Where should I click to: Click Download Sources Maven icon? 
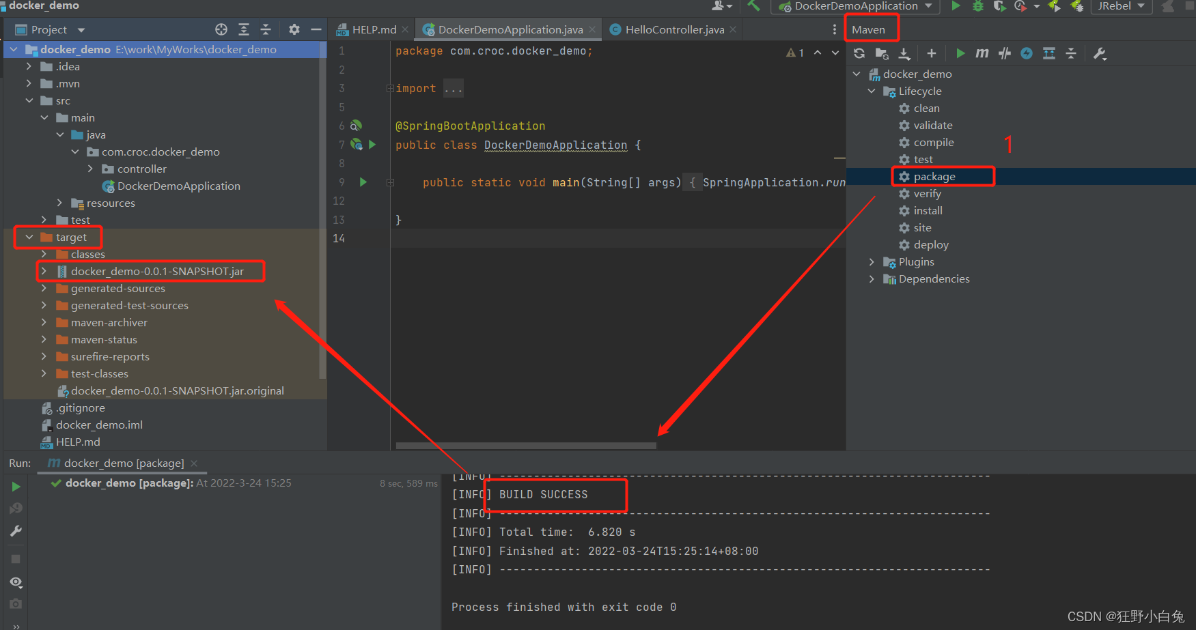pos(904,53)
